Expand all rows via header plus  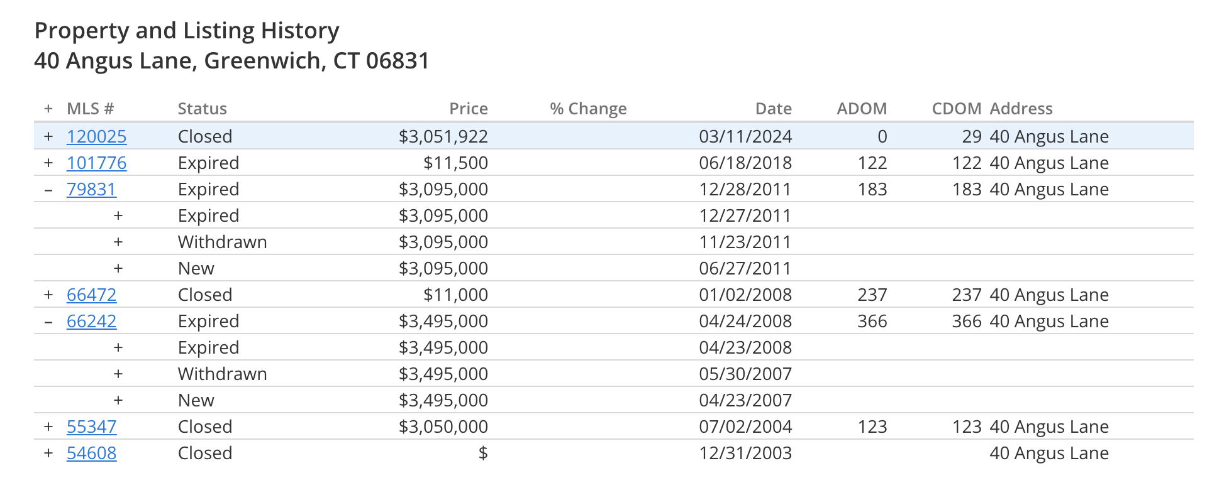point(48,109)
